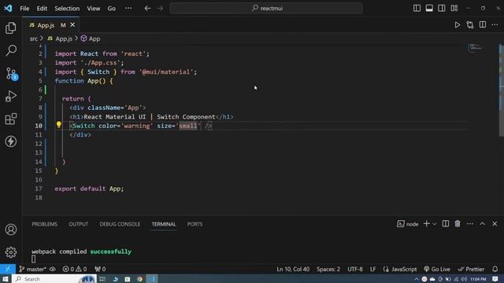
Task: Expand hidden menu items with ellipsis
Action: (x=128, y=9)
